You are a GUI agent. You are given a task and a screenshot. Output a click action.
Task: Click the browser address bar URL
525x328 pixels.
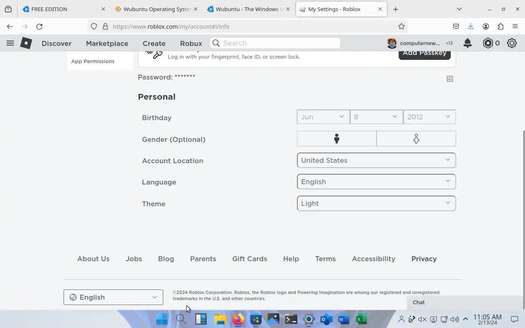tap(171, 26)
